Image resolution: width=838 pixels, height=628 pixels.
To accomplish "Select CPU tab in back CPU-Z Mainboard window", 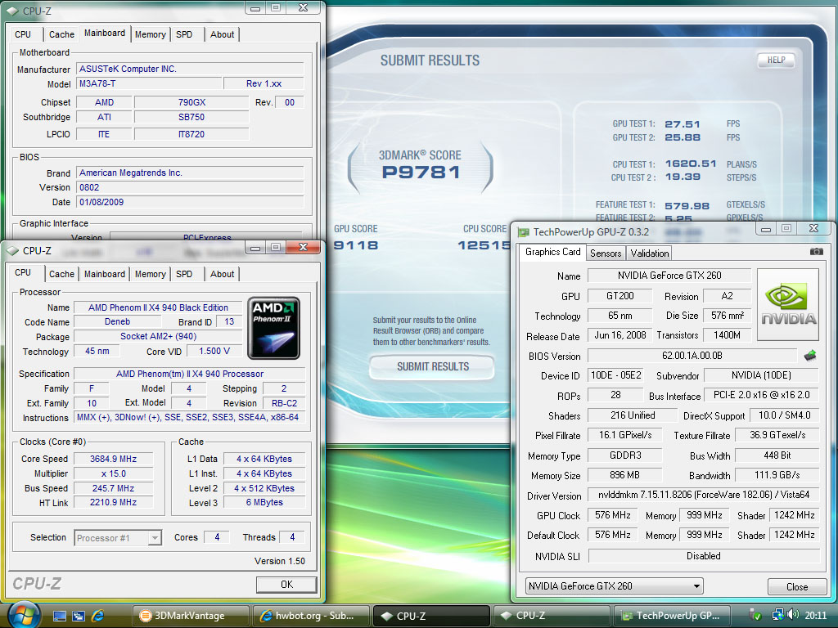I will pos(23,34).
